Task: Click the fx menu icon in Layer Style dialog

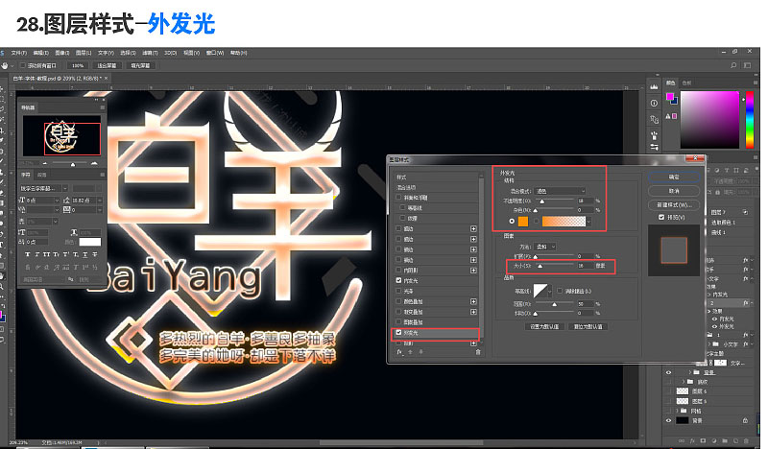Action: 400,352
